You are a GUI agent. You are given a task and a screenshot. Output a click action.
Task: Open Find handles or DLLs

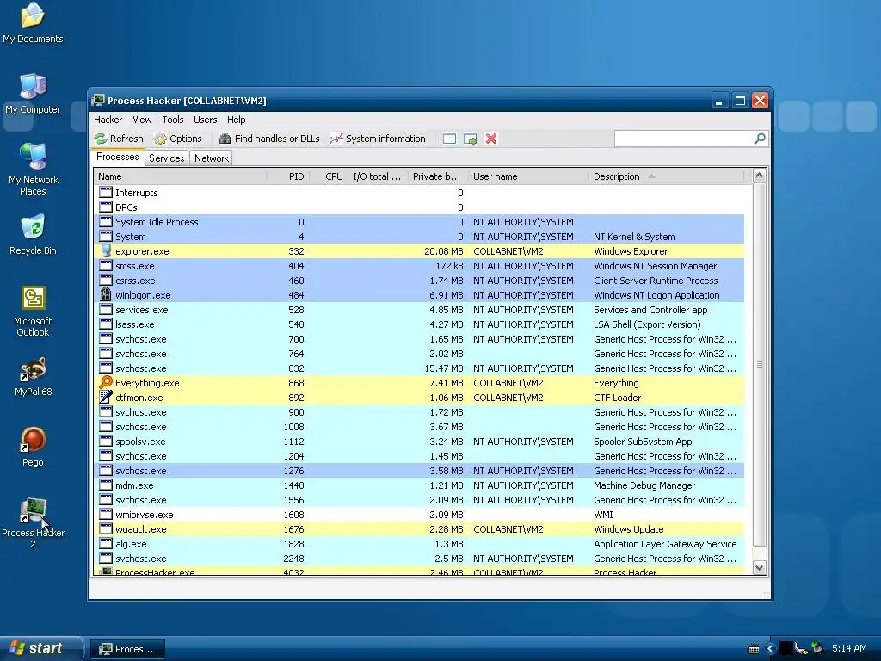tap(269, 139)
